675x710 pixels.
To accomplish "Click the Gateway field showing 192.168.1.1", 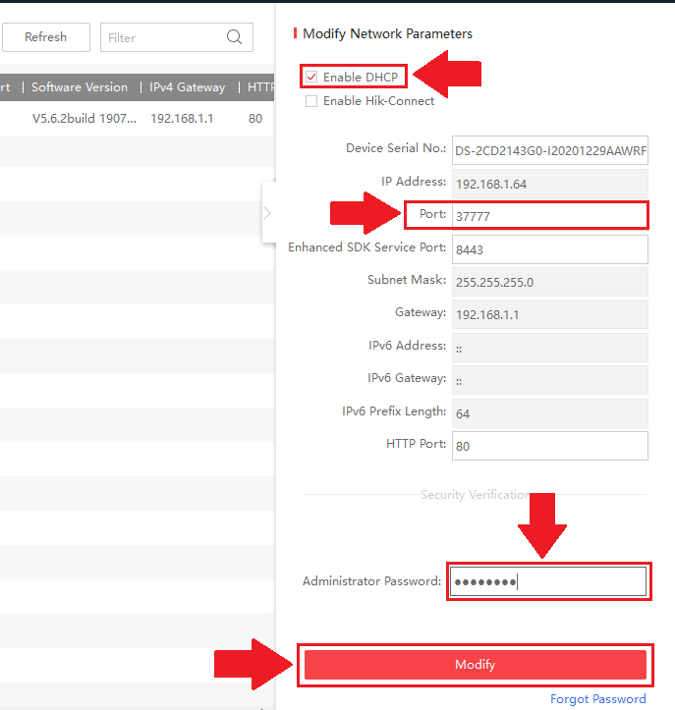I will pyautogui.click(x=549, y=314).
